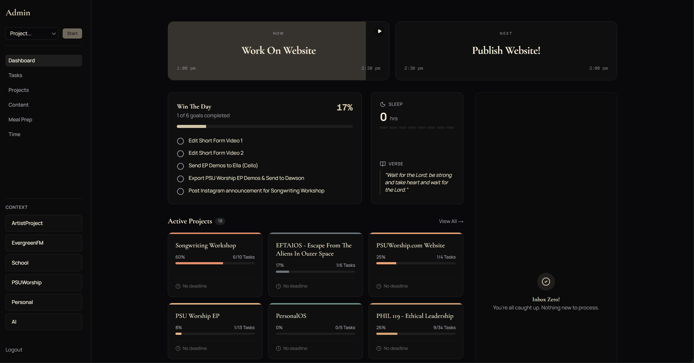
Task: Click Logout at the sidebar bottom
Action: pyautogui.click(x=14, y=350)
